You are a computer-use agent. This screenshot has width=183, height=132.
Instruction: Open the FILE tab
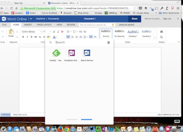[x=4, y=25]
